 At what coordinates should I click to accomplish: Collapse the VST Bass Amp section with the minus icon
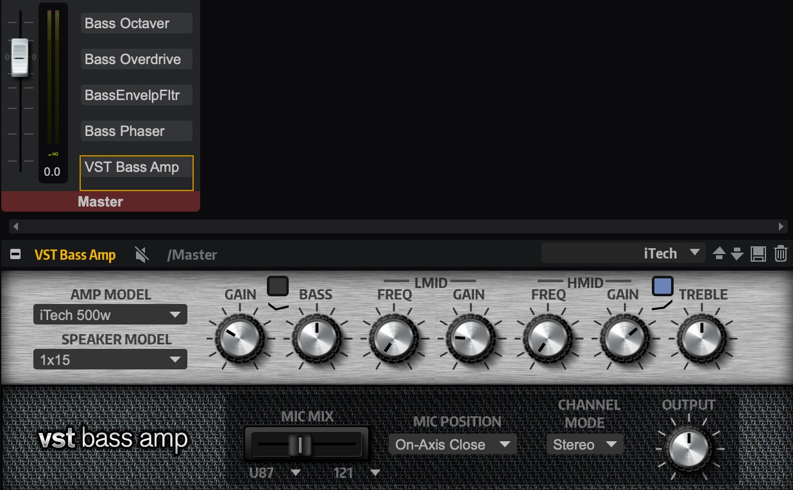coord(15,255)
